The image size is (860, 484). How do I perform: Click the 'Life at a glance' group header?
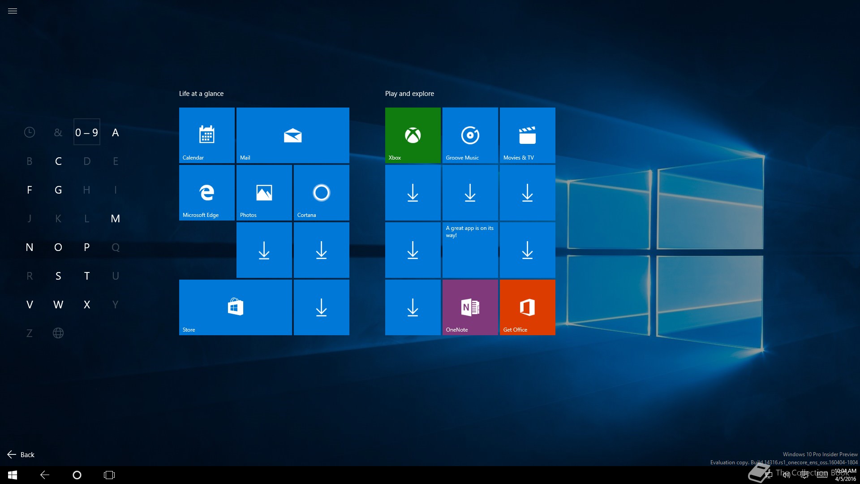[x=202, y=94]
